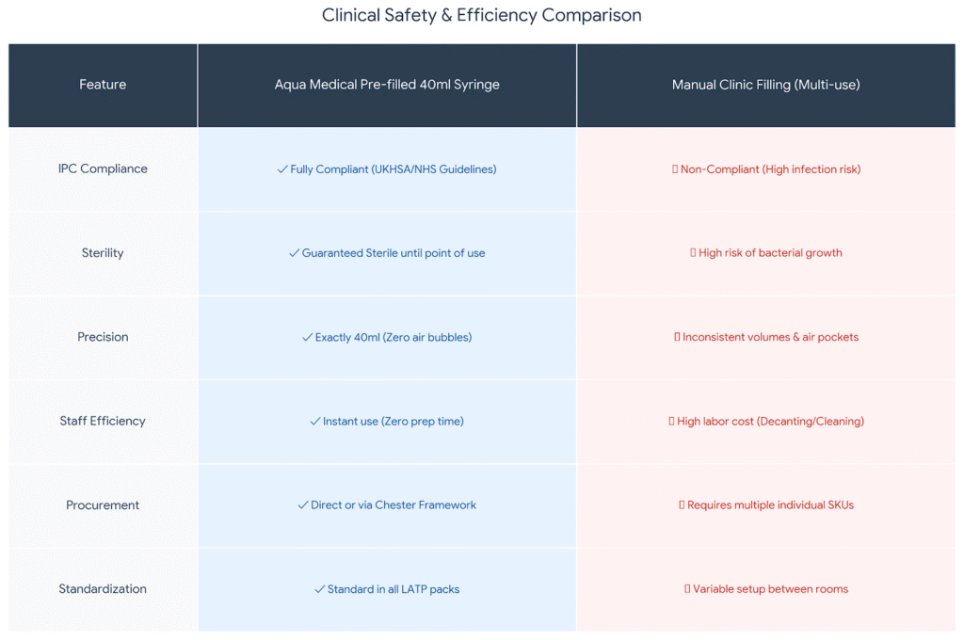
Task: Click the checkmark next to Guaranteed Sterile
Action: point(294,253)
